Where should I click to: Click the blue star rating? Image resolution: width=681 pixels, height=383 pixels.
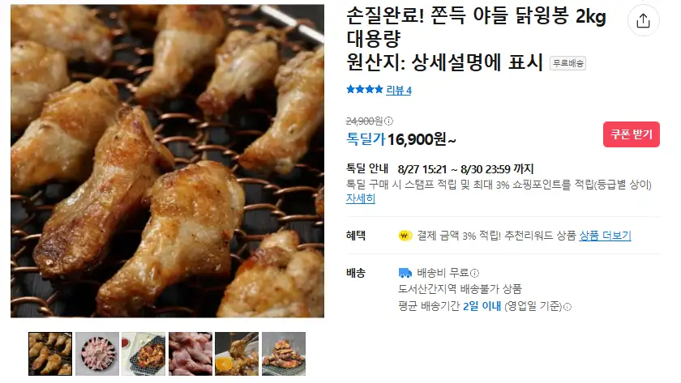(364, 90)
